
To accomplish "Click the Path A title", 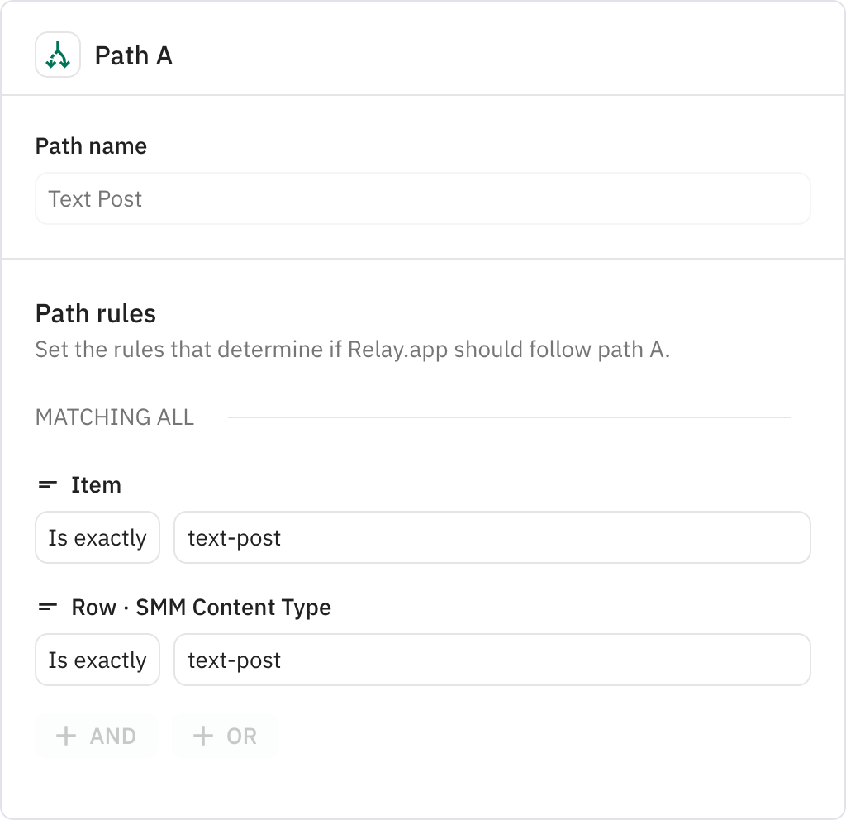I will click(x=134, y=55).
